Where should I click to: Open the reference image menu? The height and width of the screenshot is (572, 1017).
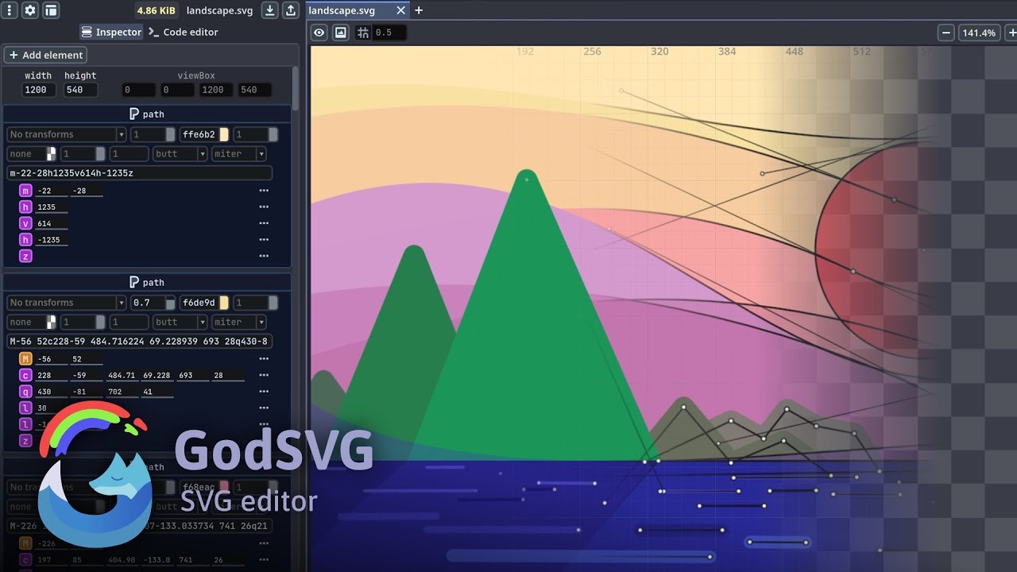pyautogui.click(x=341, y=33)
